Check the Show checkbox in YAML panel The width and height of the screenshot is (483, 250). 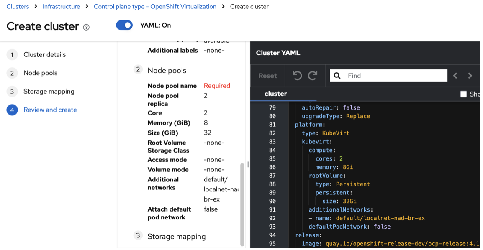click(463, 94)
